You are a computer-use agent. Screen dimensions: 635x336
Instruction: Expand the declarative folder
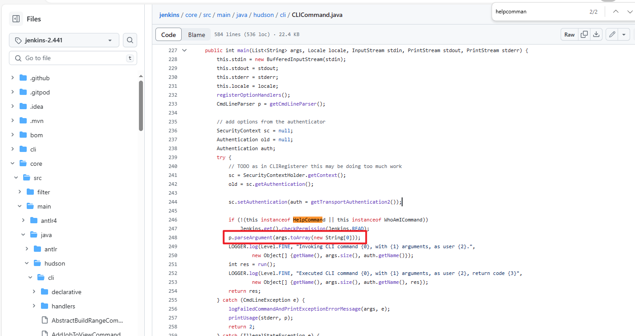tap(34, 292)
